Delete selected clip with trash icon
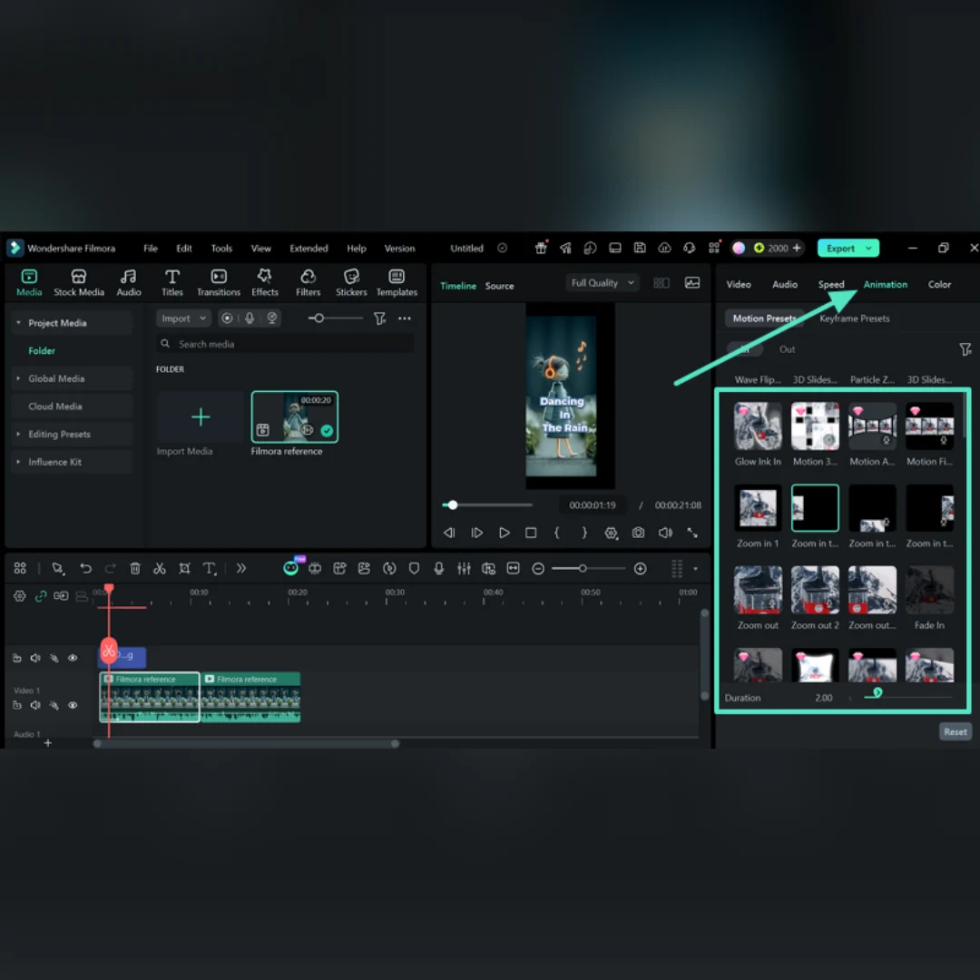 click(135, 568)
